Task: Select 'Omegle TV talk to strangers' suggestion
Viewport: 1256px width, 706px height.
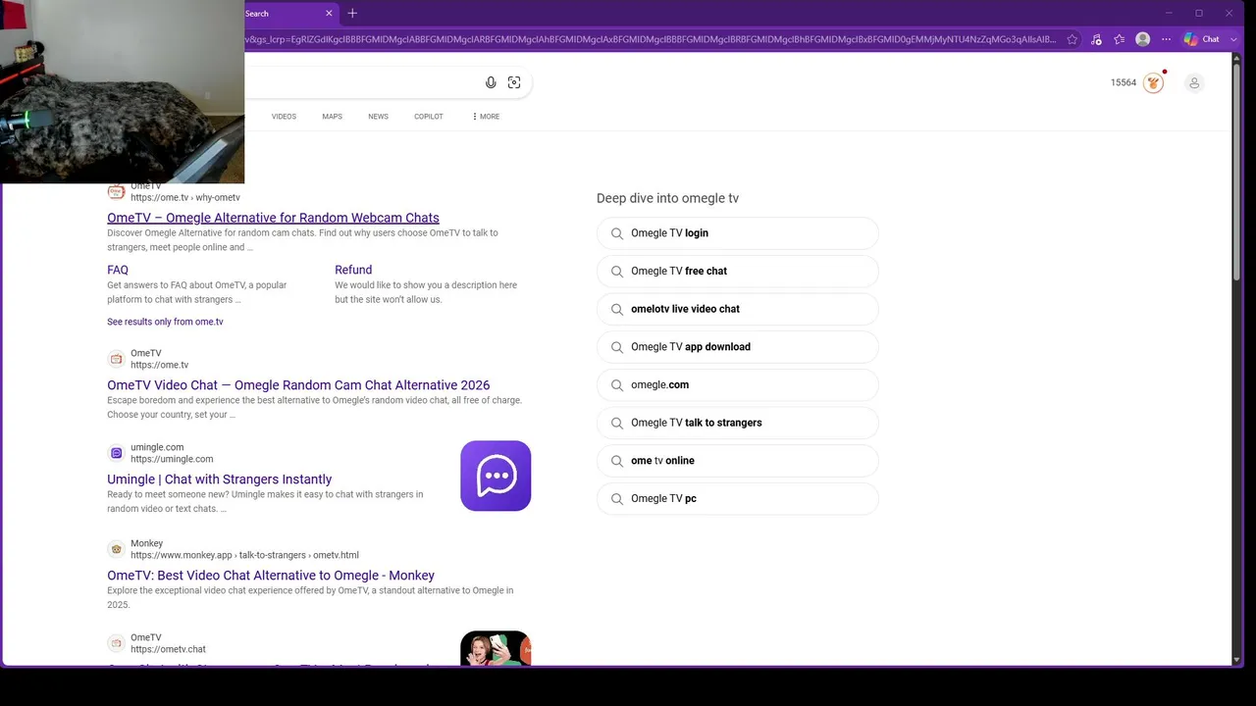Action: (738, 423)
